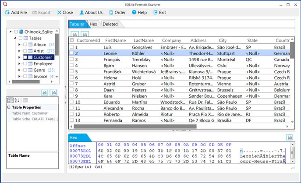Click the Order toolbar button
301x183 pixels.
[x=117, y=12]
